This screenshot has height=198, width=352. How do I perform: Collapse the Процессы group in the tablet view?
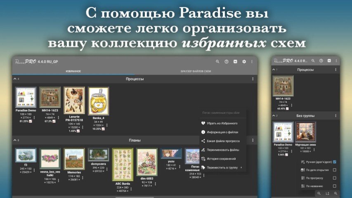15,79
